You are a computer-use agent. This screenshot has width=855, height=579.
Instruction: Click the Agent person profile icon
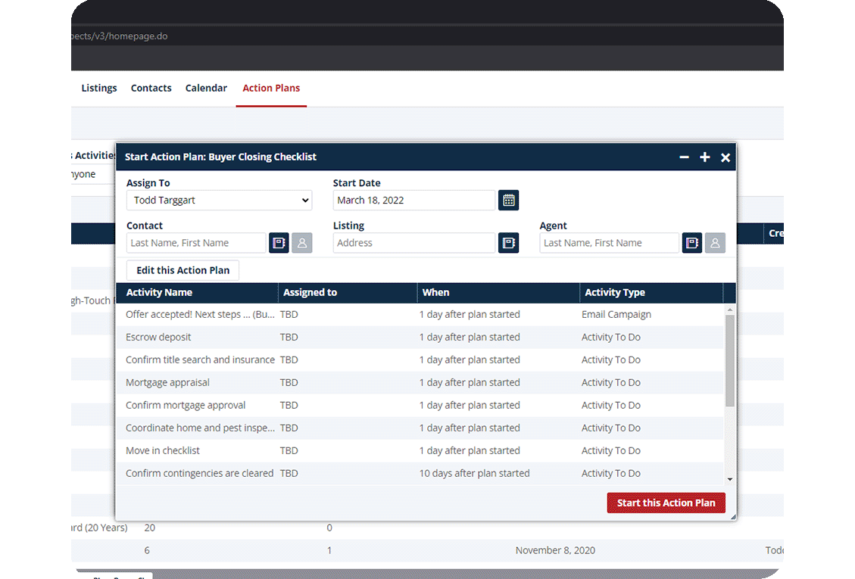click(x=715, y=243)
